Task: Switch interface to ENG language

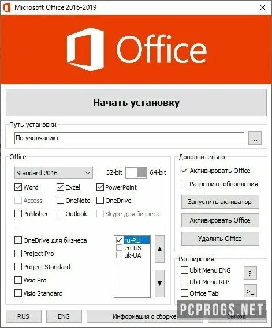Action: pyautogui.click(x=64, y=316)
